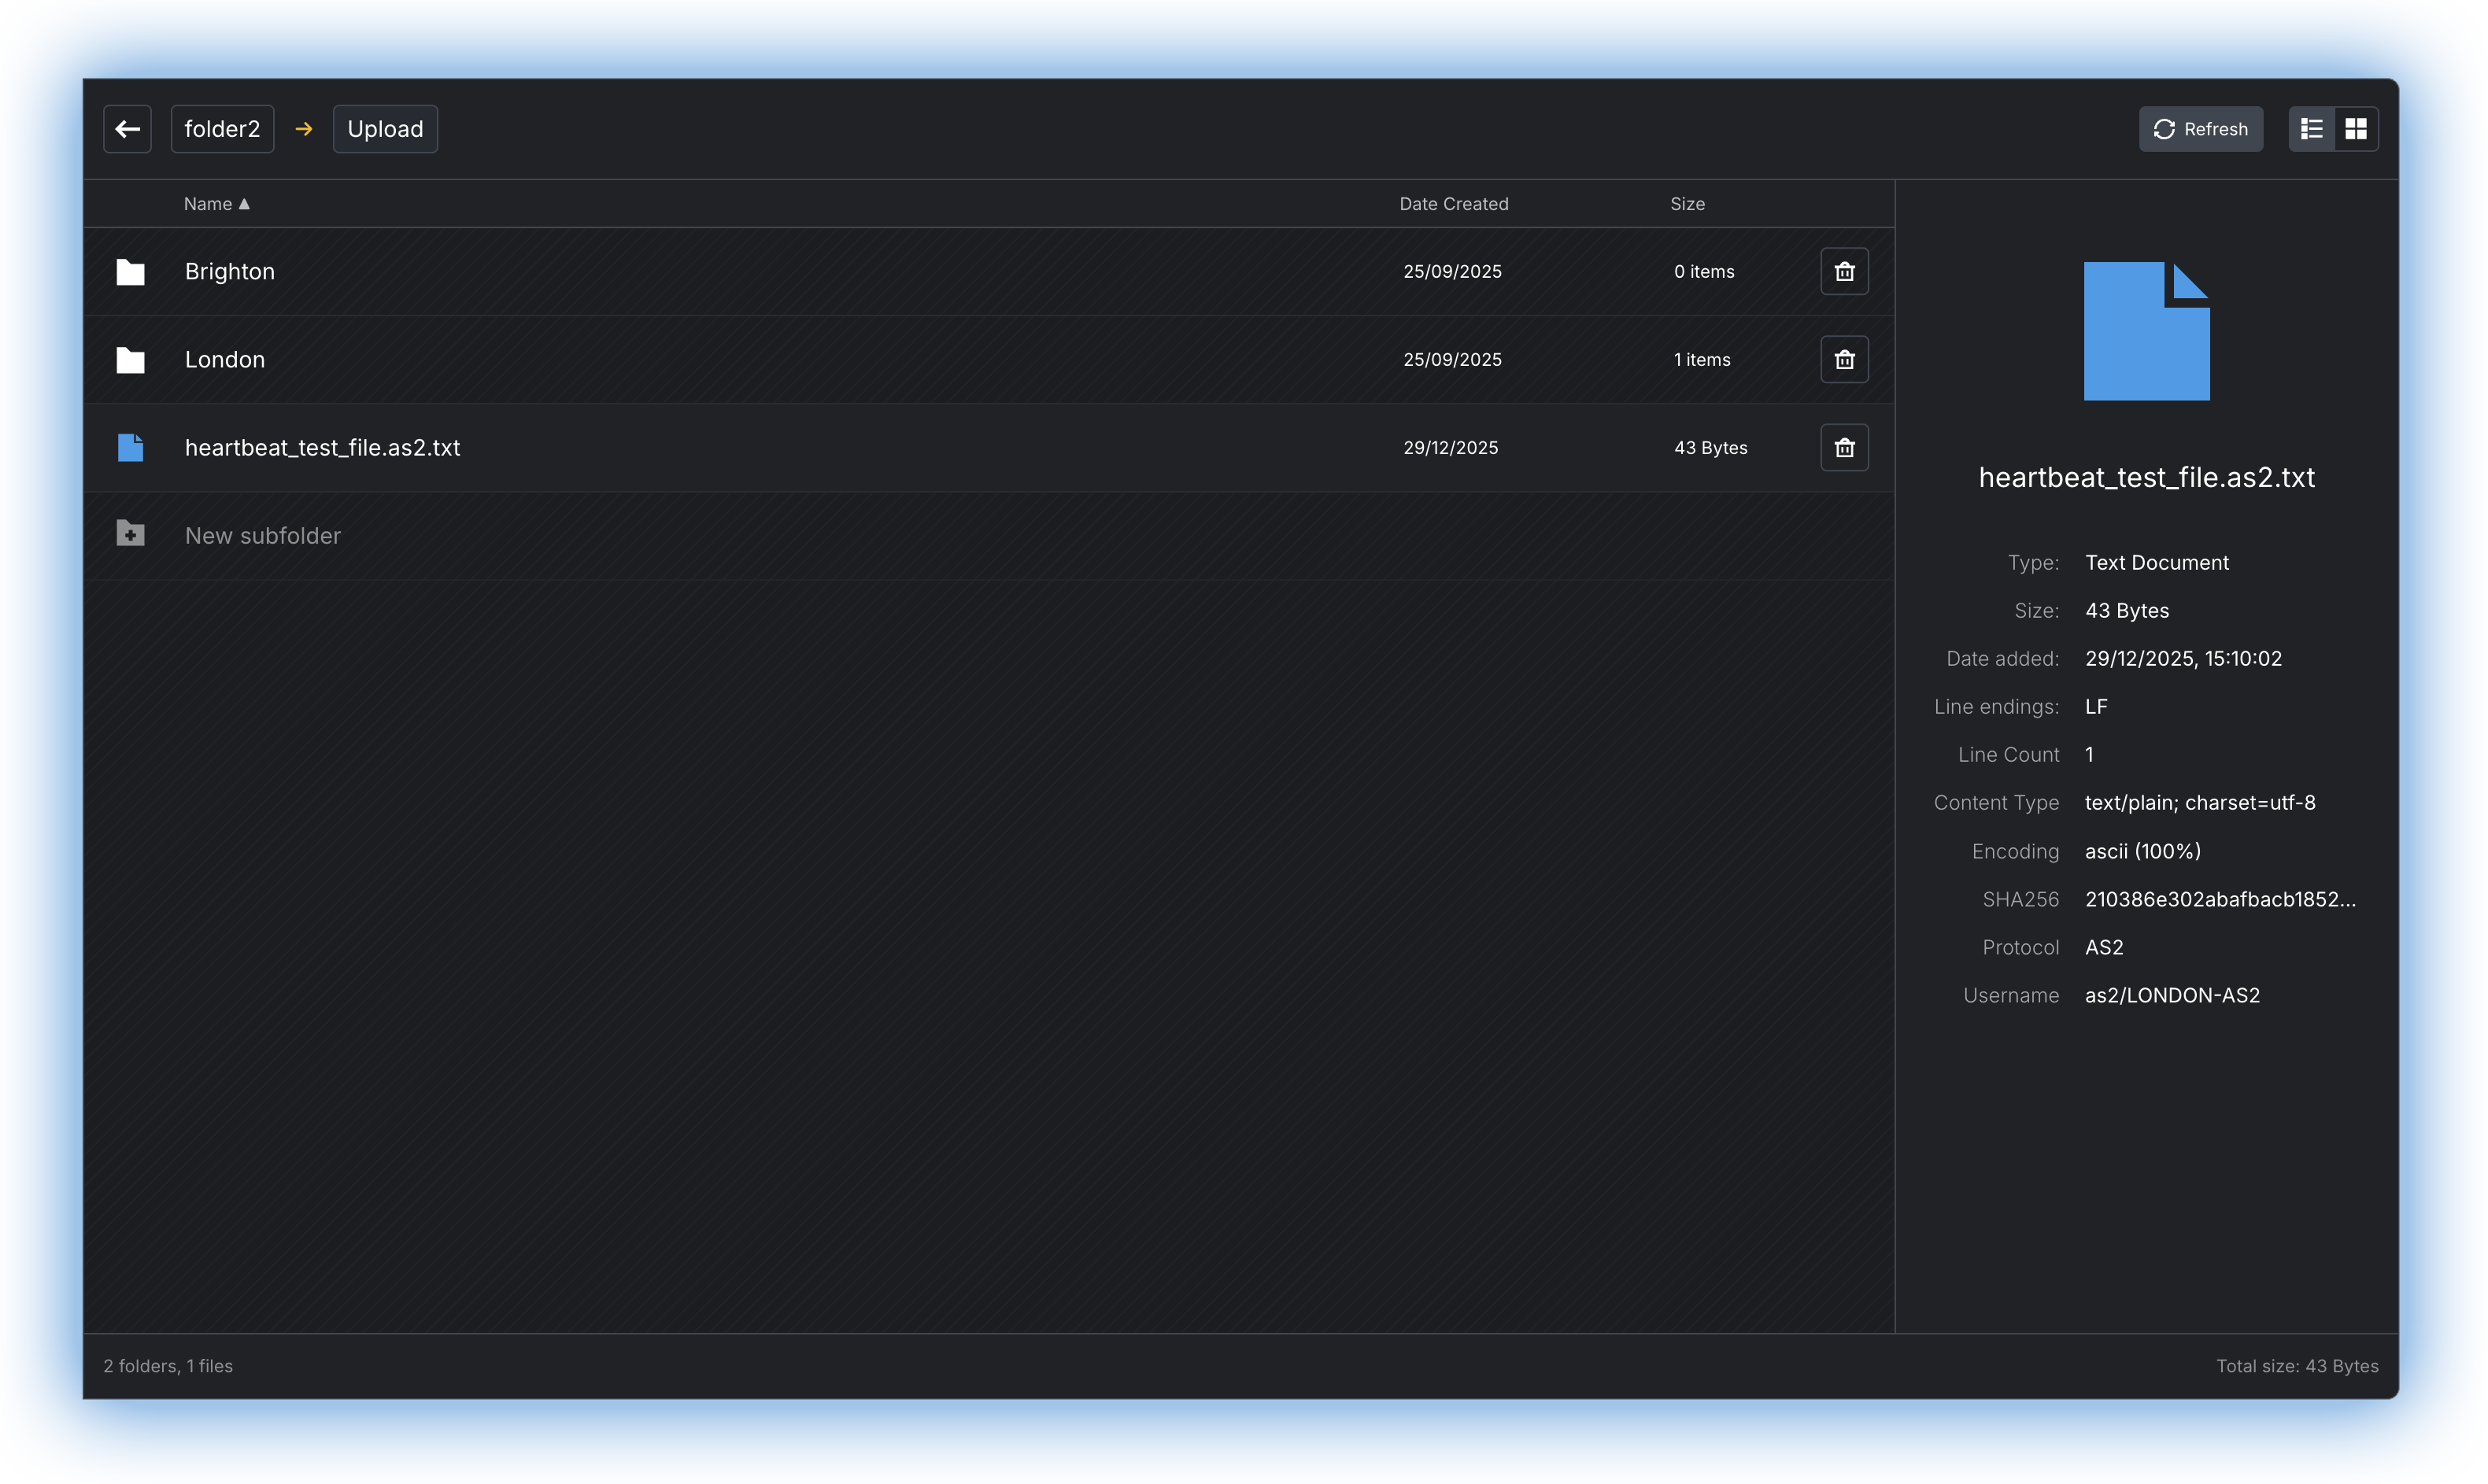Click the truncated SHA256 hash value
The width and height of the screenshot is (2488, 1484).
[x=2220, y=900]
